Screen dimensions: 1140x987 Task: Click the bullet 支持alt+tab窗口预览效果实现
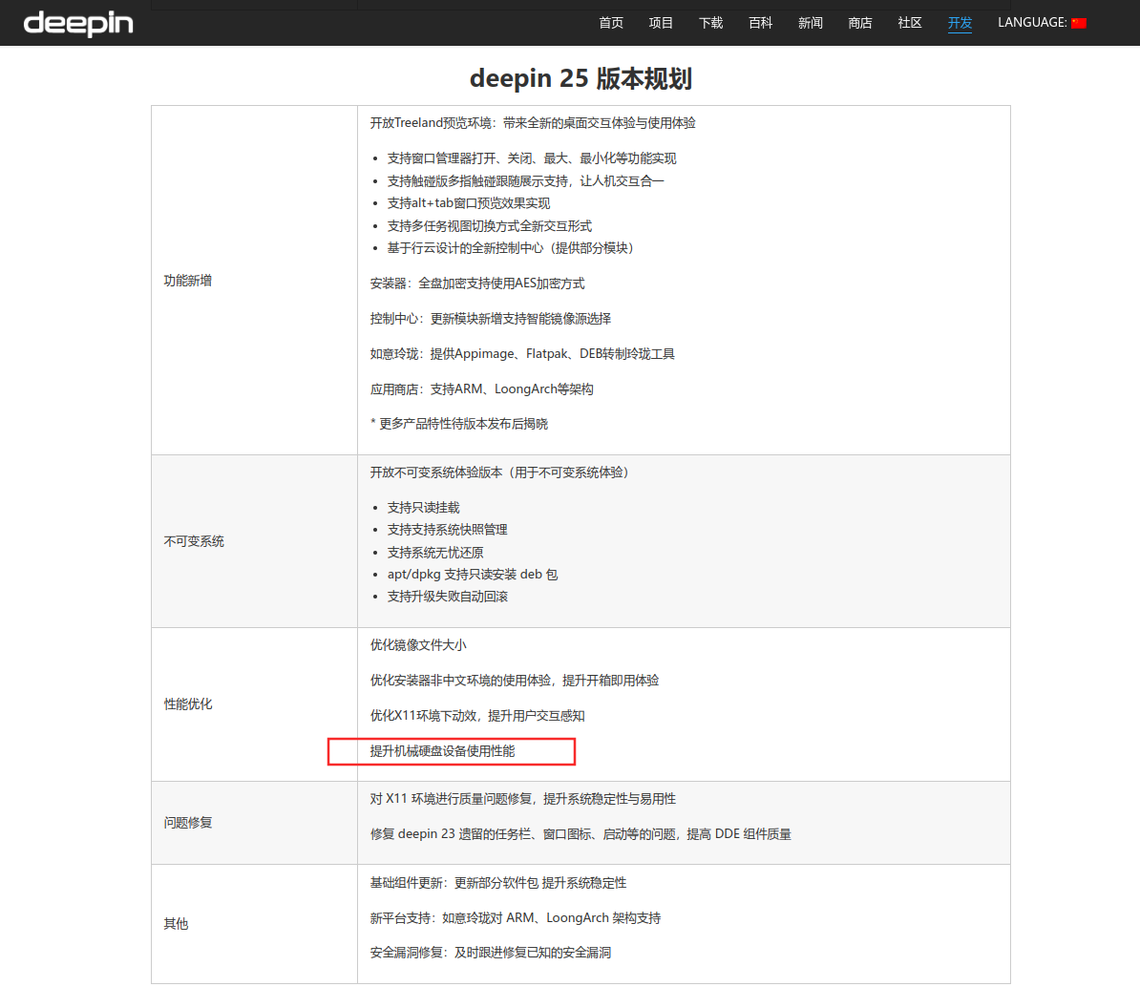pyautogui.click(x=469, y=203)
